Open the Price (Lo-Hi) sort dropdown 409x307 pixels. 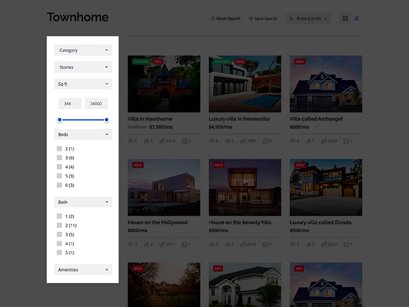click(x=309, y=19)
